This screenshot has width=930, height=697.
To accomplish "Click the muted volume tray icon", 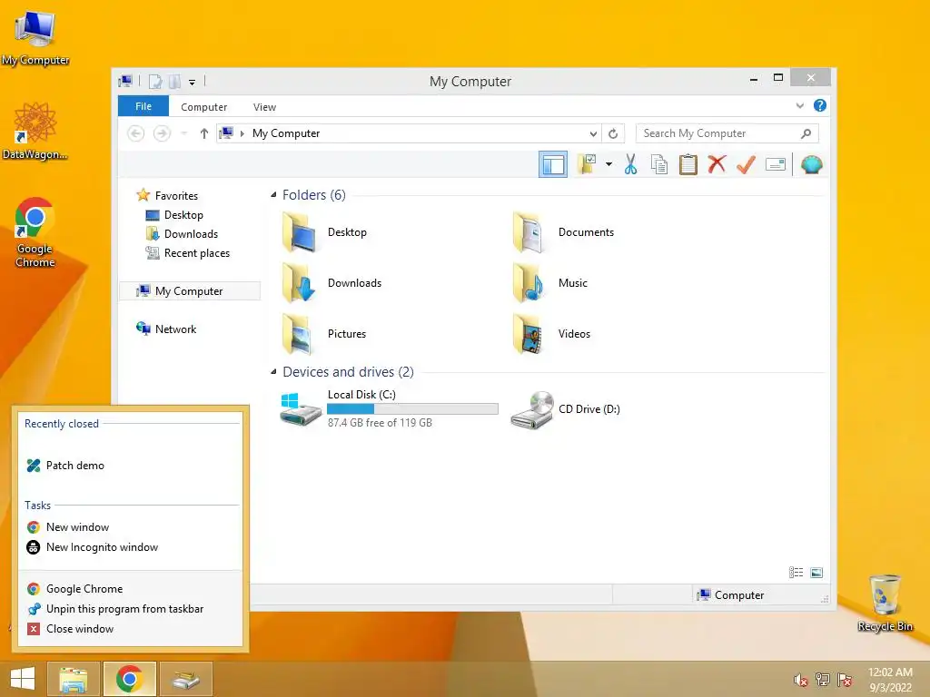I will point(800,680).
